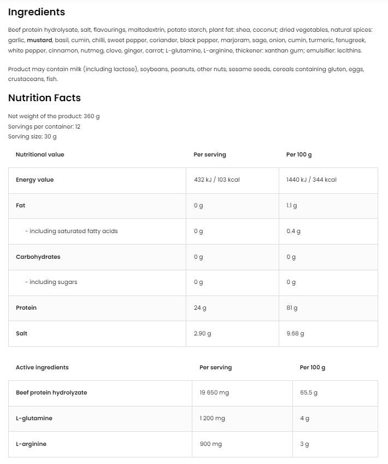
Task: Click the Nutritional value column header
Action: [x=40, y=155]
